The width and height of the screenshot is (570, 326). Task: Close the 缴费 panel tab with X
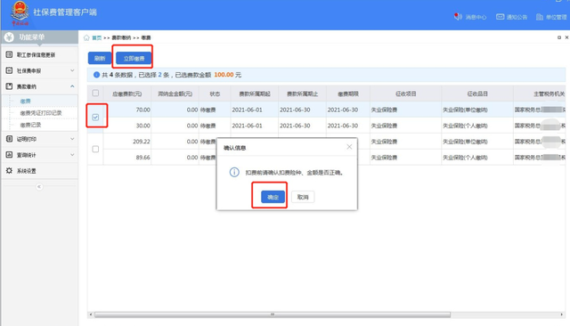566,37
